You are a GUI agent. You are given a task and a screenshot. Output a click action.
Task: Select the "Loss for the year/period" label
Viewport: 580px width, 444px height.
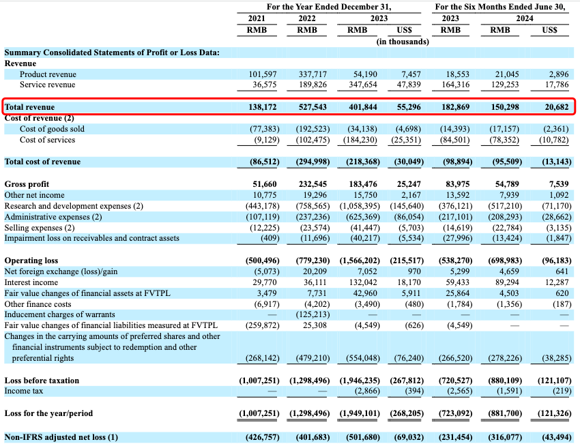point(48,413)
